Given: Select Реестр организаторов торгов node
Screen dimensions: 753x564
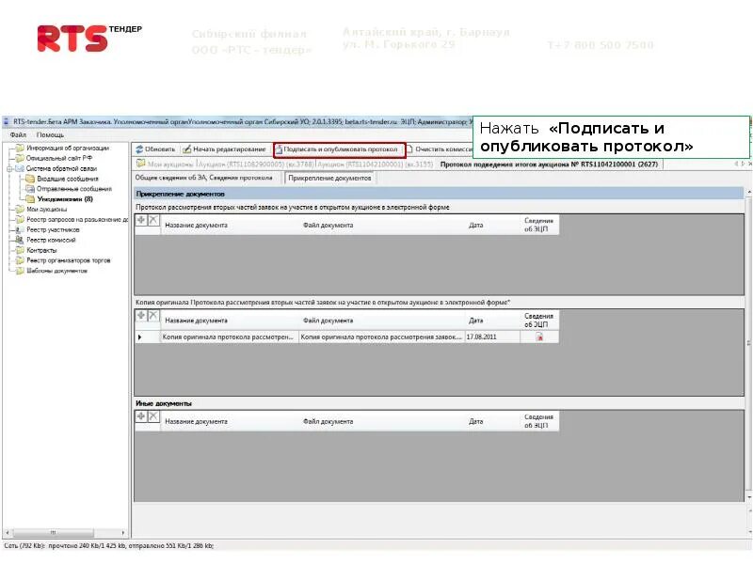Looking at the screenshot, I should point(68,260).
